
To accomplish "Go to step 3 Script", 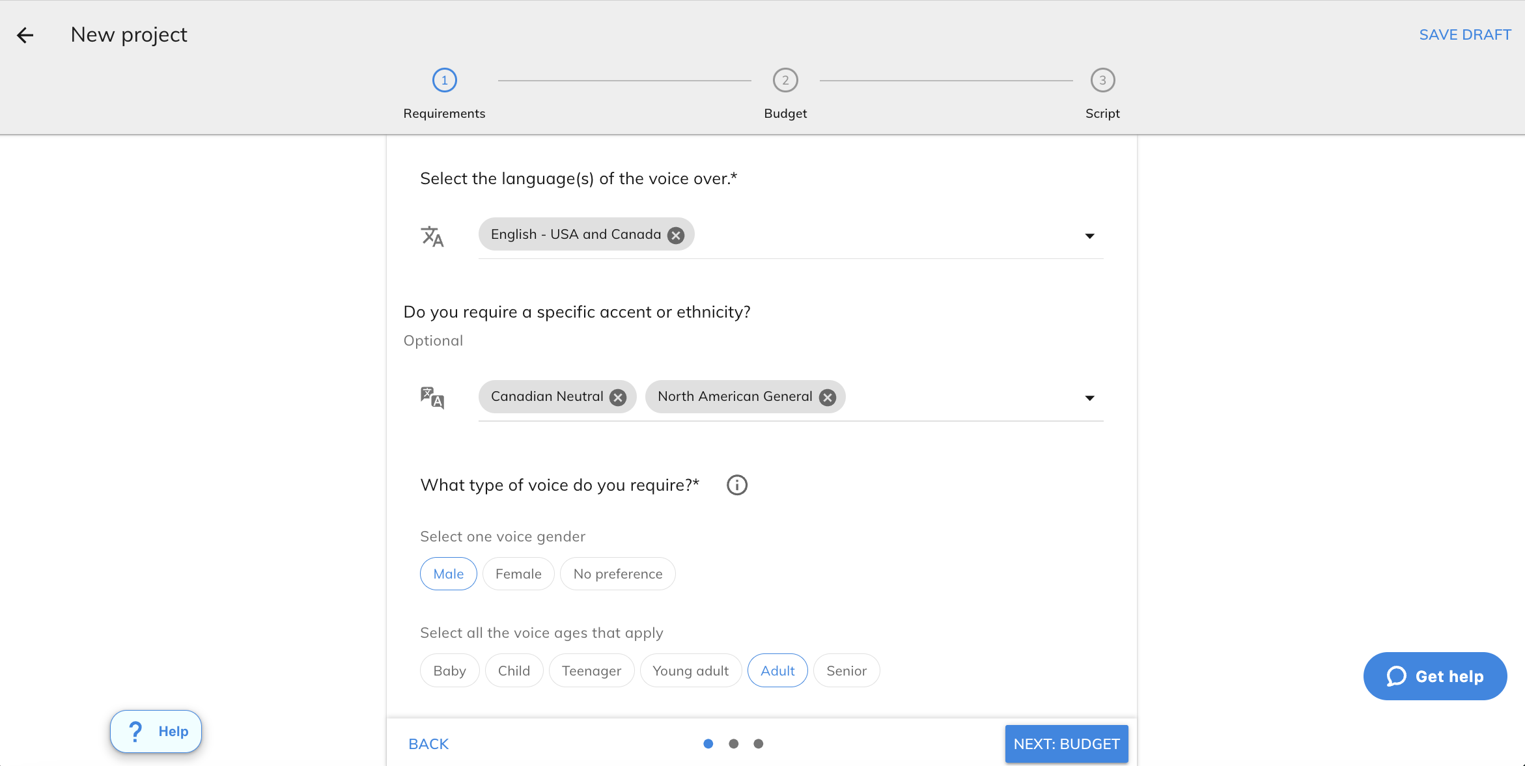I will [x=1102, y=81].
